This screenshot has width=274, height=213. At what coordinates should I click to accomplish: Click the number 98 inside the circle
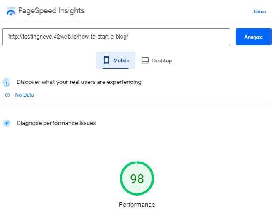click(x=137, y=179)
